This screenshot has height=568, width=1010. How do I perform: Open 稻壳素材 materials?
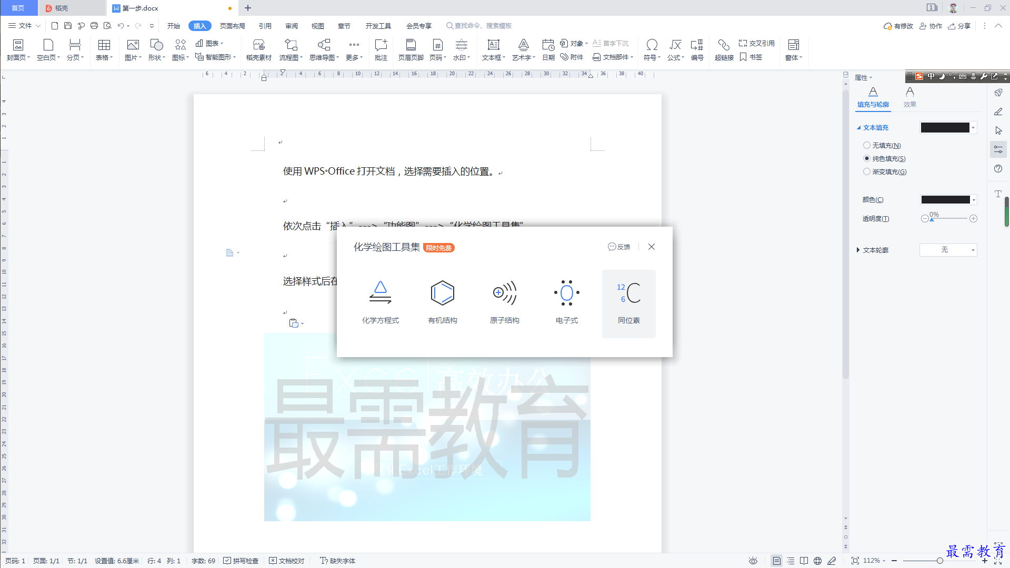259,50
